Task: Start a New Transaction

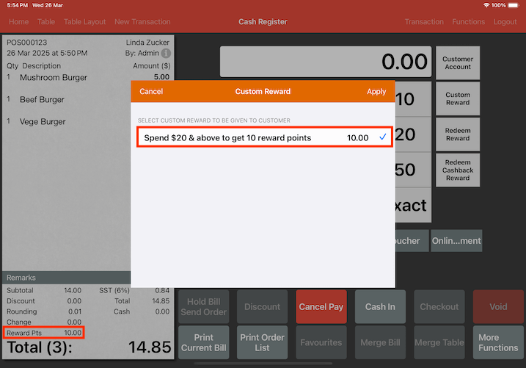Action: pyautogui.click(x=142, y=22)
